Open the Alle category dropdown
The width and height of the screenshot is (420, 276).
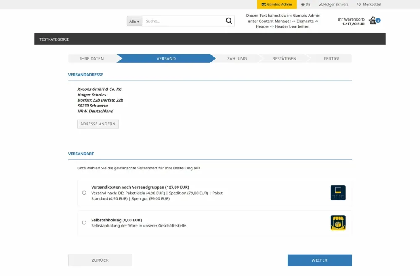134,21
